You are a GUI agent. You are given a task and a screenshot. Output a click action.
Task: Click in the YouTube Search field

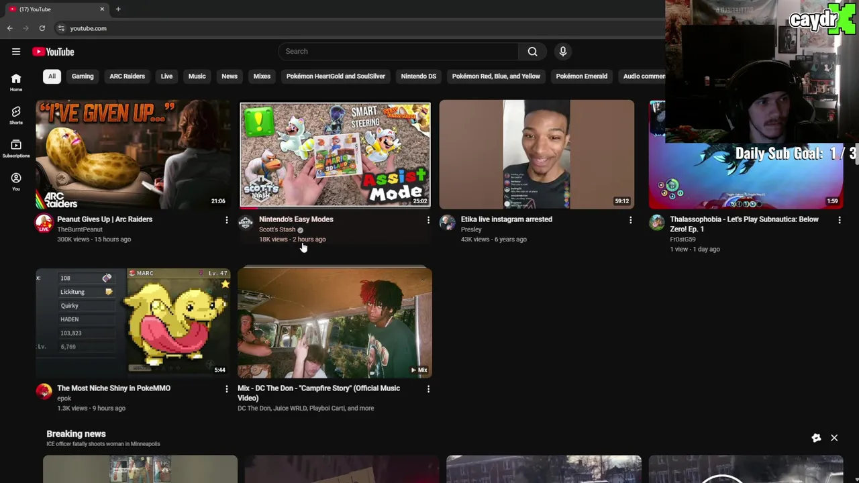pyautogui.click(x=398, y=52)
